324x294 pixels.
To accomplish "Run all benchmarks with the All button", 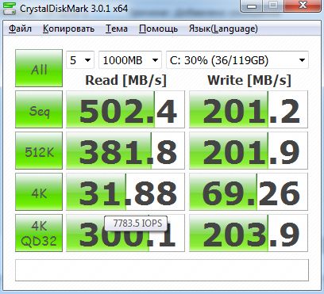I will click(39, 68).
